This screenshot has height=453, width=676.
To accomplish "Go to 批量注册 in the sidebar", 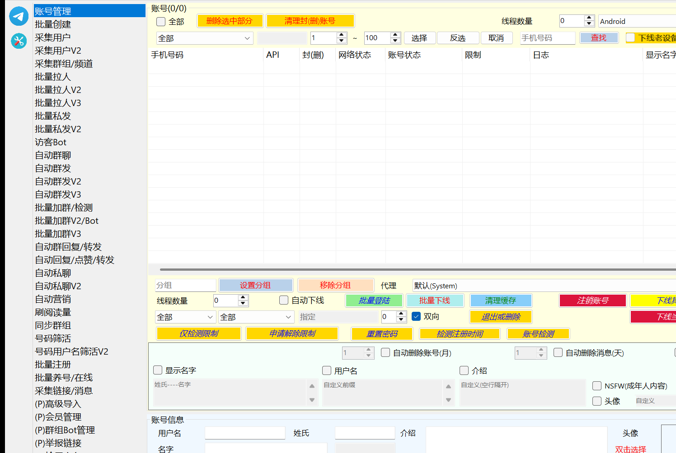I will [53, 365].
